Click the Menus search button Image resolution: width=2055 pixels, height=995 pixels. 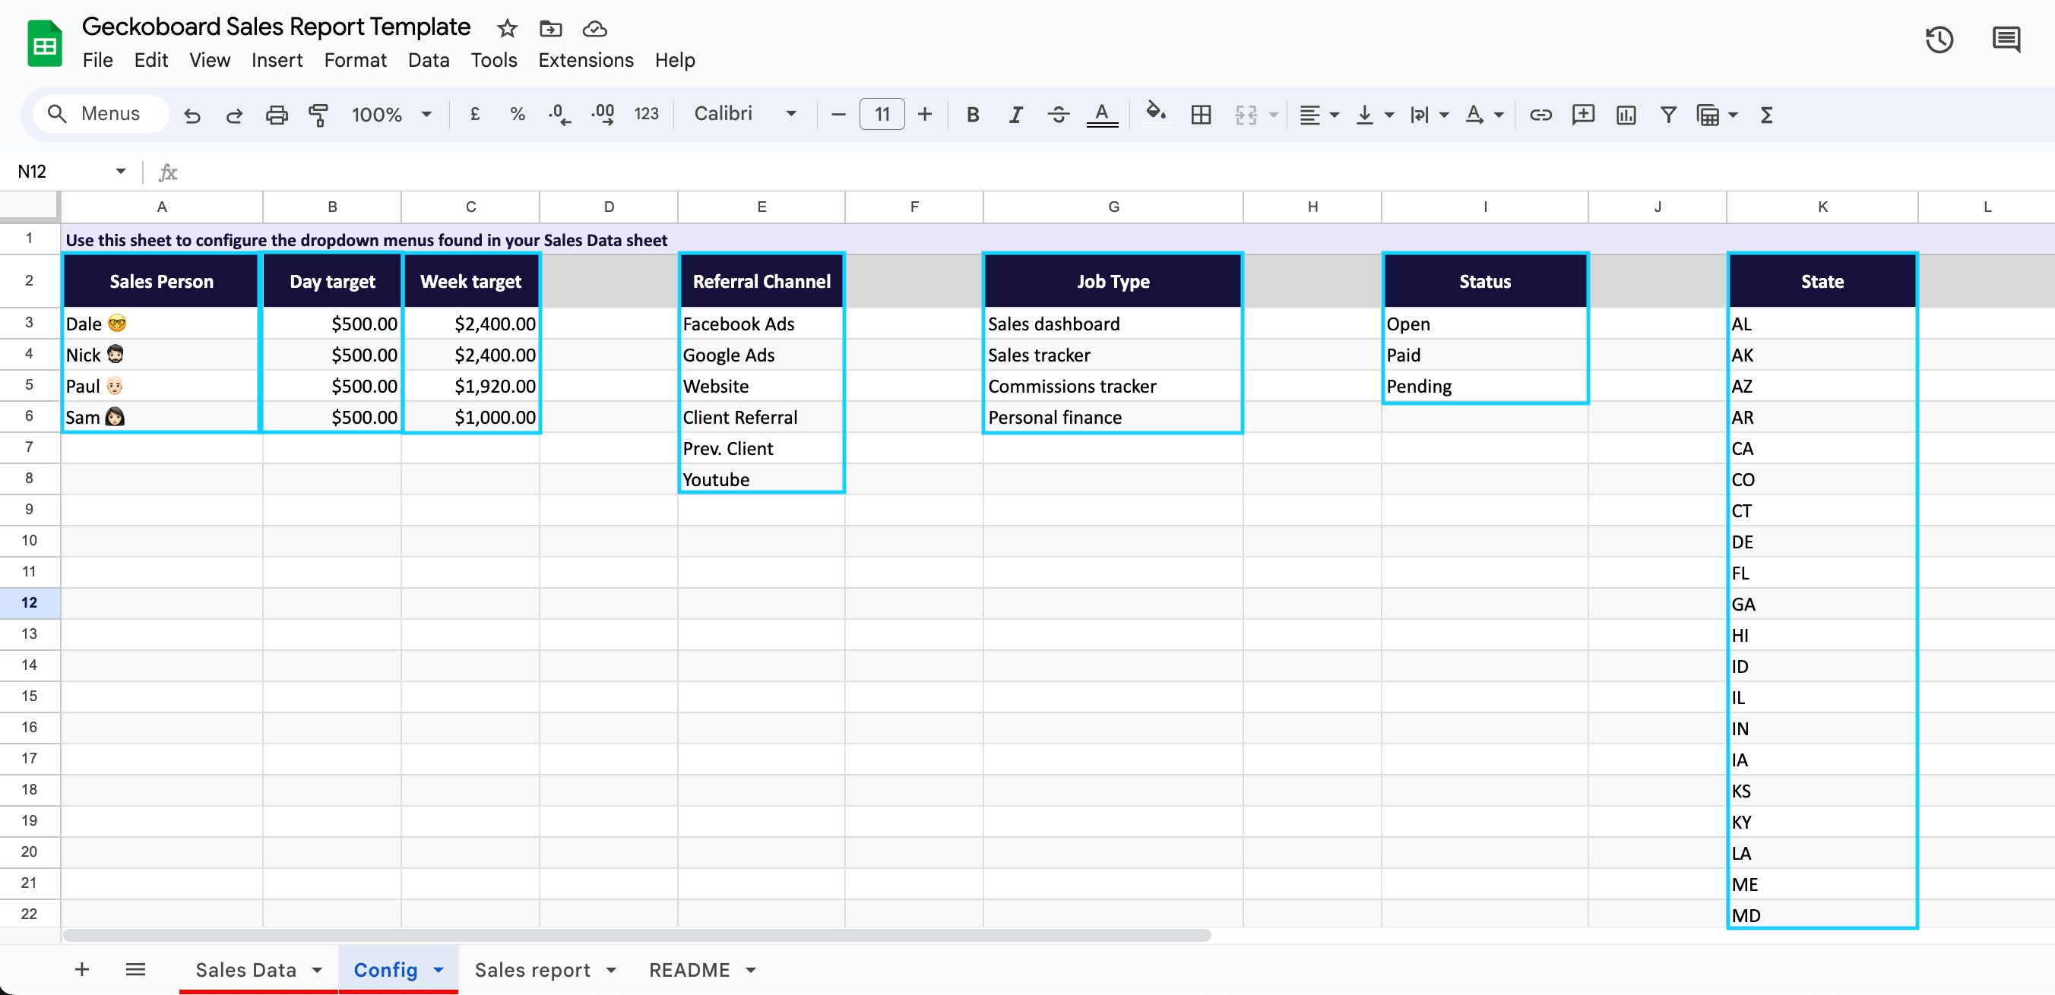coord(100,113)
